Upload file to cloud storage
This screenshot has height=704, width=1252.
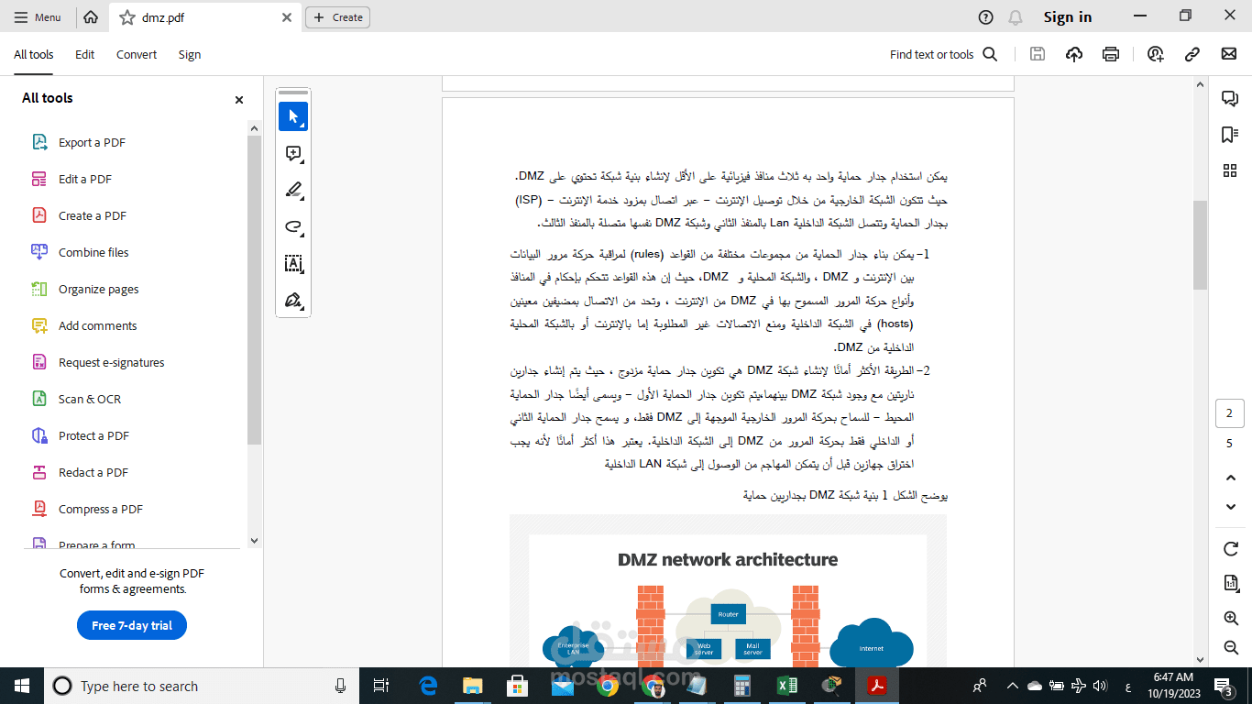[x=1074, y=54]
